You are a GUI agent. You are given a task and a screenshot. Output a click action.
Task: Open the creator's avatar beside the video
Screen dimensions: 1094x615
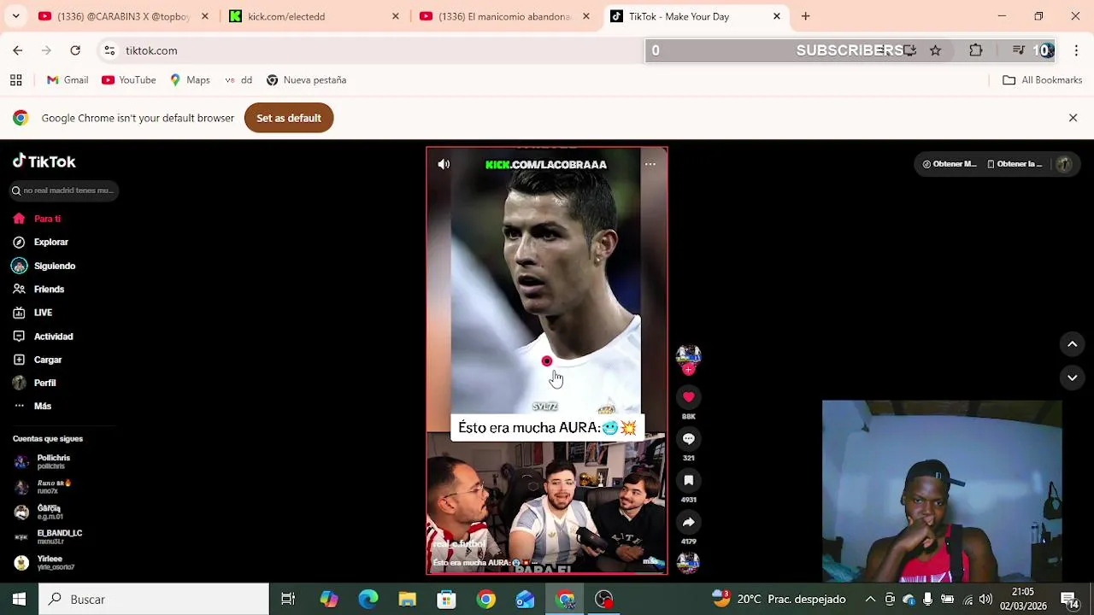[689, 355]
